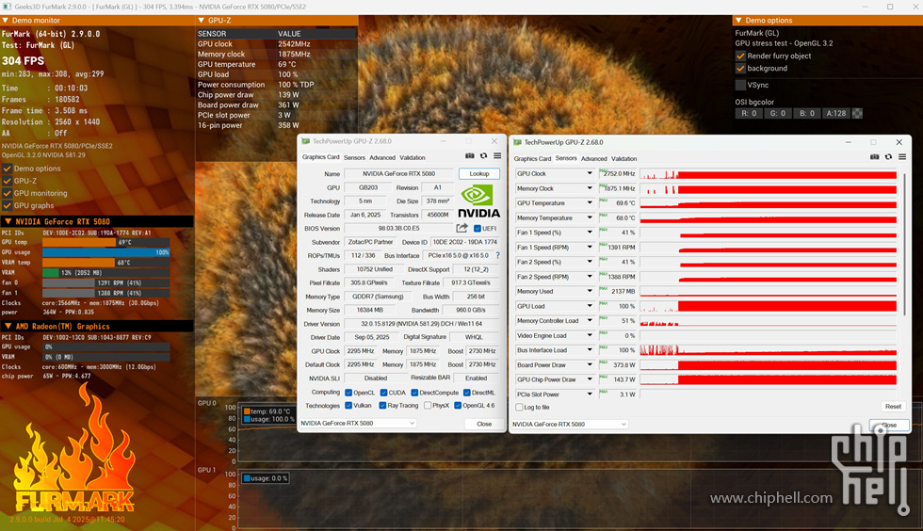Open the Memory Used sensor dropdown

coord(590,292)
